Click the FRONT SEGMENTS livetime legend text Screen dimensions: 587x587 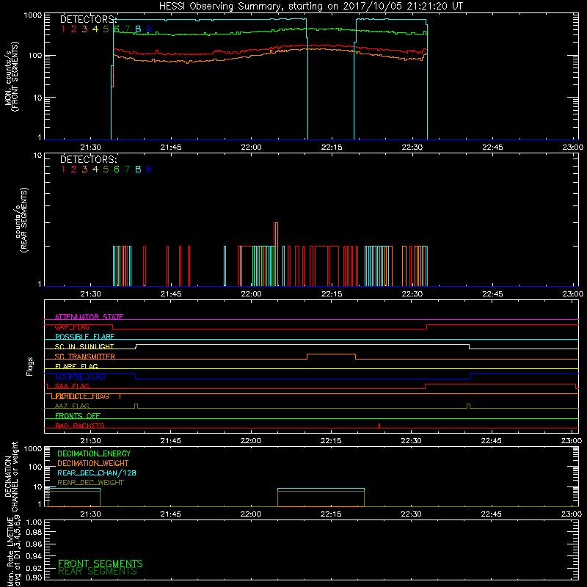(x=101, y=564)
